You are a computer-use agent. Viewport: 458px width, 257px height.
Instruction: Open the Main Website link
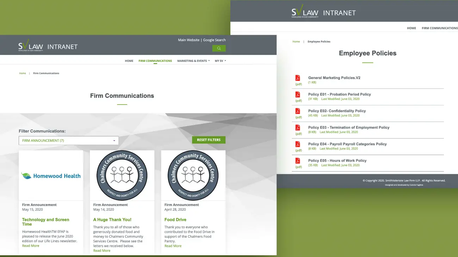(188, 40)
